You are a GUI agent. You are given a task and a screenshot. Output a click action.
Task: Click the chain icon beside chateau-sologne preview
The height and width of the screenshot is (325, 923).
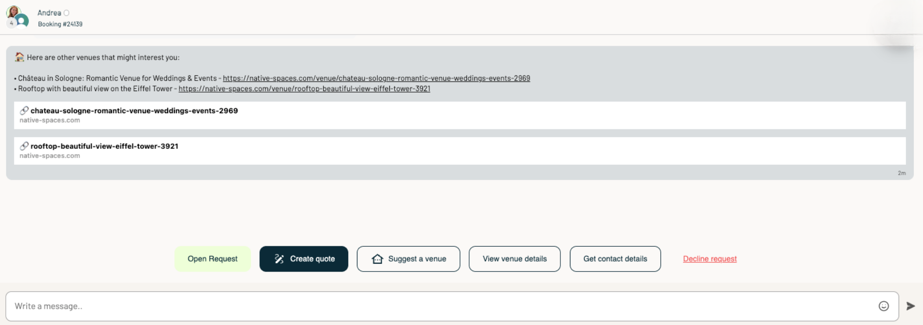[x=24, y=111]
